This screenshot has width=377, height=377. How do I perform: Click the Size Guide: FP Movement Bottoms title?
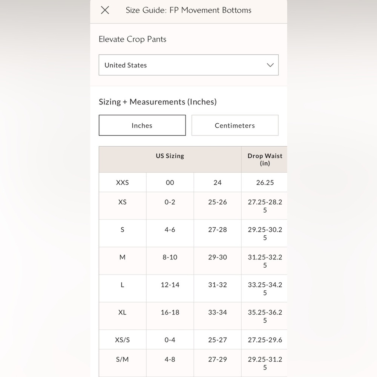coord(188,10)
